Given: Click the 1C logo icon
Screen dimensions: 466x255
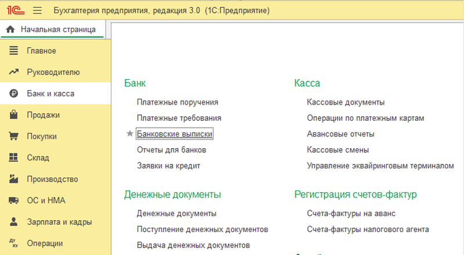Looking at the screenshot, I should 15,10.
